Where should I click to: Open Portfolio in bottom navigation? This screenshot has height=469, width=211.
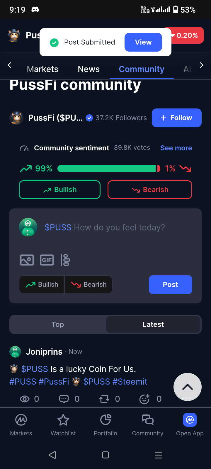point(105,425)
